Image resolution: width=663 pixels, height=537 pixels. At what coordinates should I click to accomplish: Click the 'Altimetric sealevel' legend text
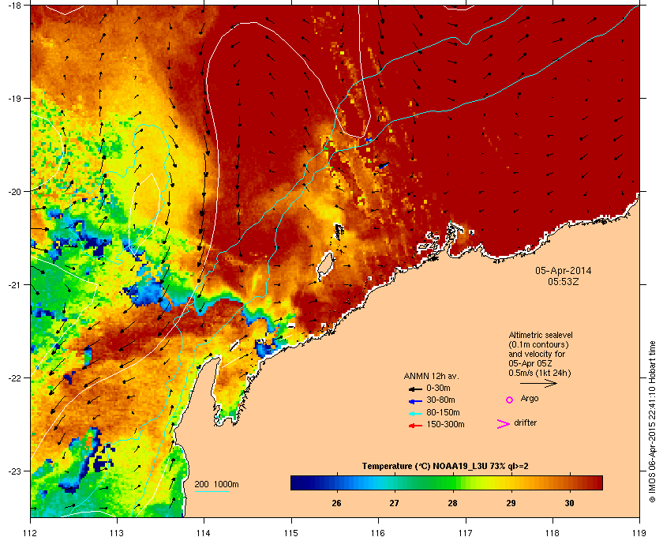tap(541, 335)
